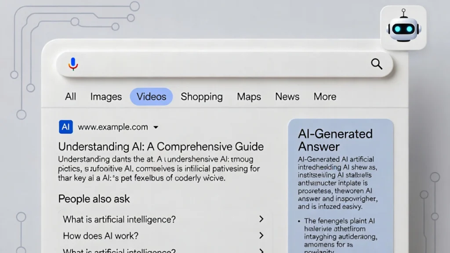450x253 pixels.
Task: Open the link 'Understanding AI: A Comprehensive Guide'
Action: 160,146
